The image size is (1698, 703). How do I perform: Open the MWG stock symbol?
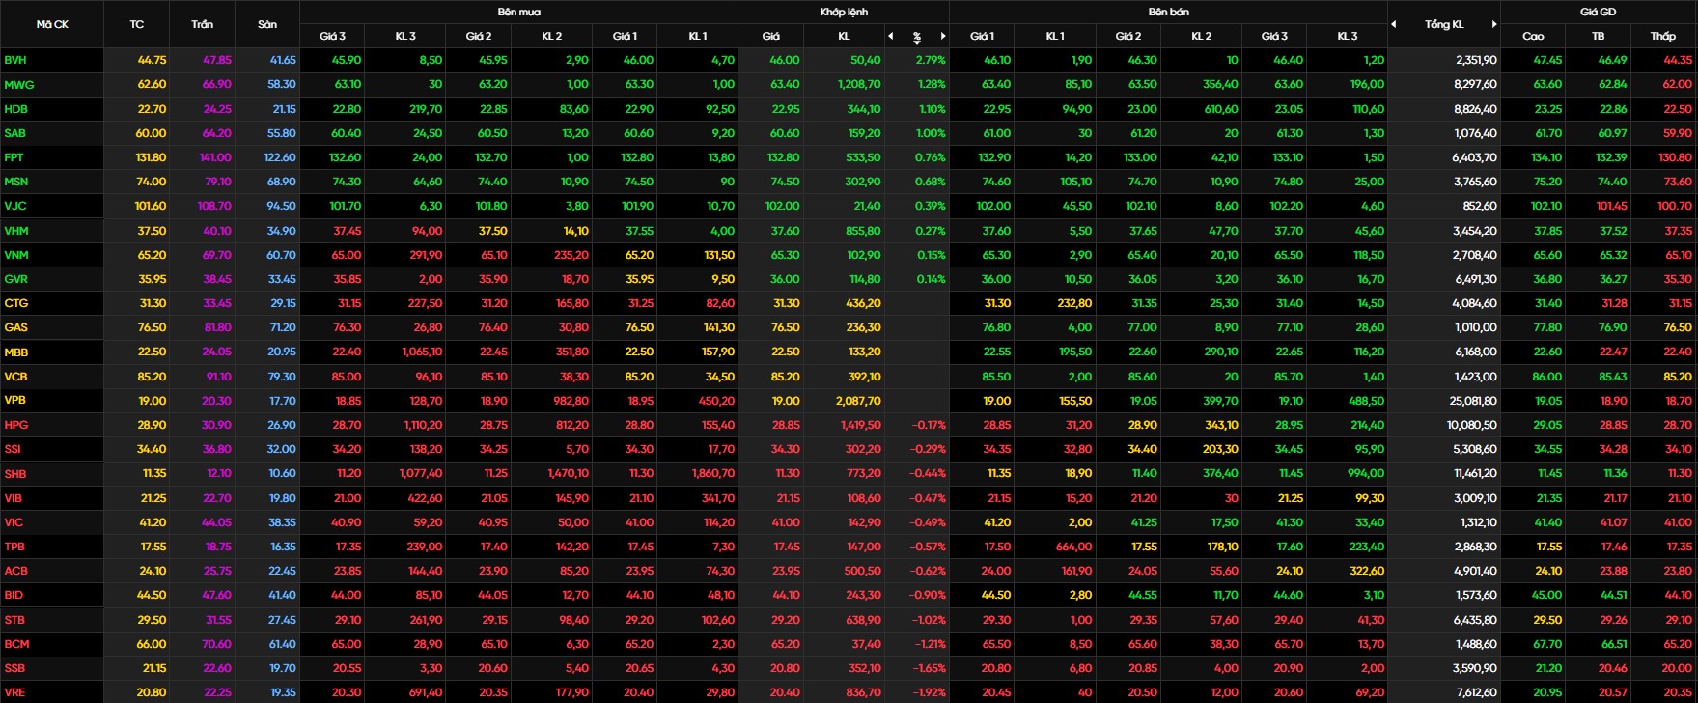pyautogui.click(x=18, y=85)
